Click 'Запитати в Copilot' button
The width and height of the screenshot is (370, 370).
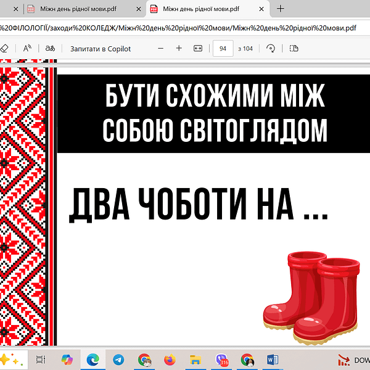point(101,48)
